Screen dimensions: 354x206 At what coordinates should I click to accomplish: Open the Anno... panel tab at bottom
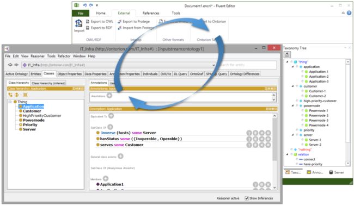[315, 172]
